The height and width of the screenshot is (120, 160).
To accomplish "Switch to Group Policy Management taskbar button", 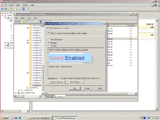I will point(39,118).
